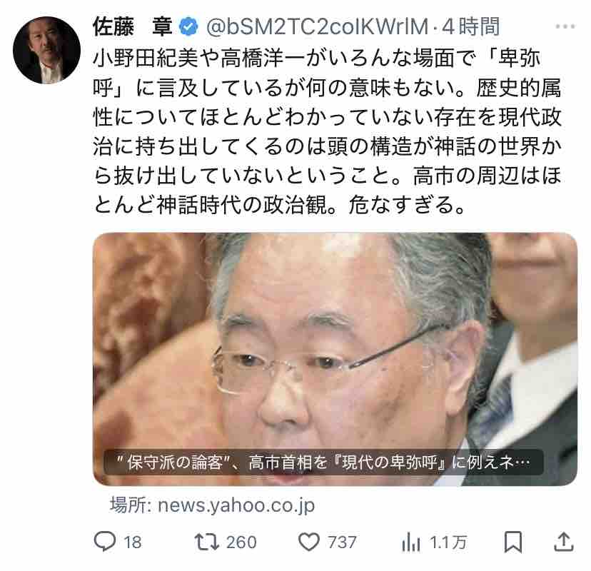Open the news.yahoo.co.jp source link
This screenshot has width=591, height=571.
pyautogui.click(x=212, y=505)
